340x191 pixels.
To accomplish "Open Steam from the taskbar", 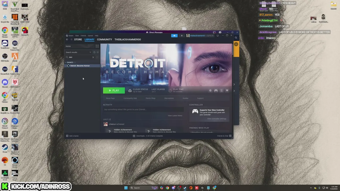I will [x=185, y=188].
